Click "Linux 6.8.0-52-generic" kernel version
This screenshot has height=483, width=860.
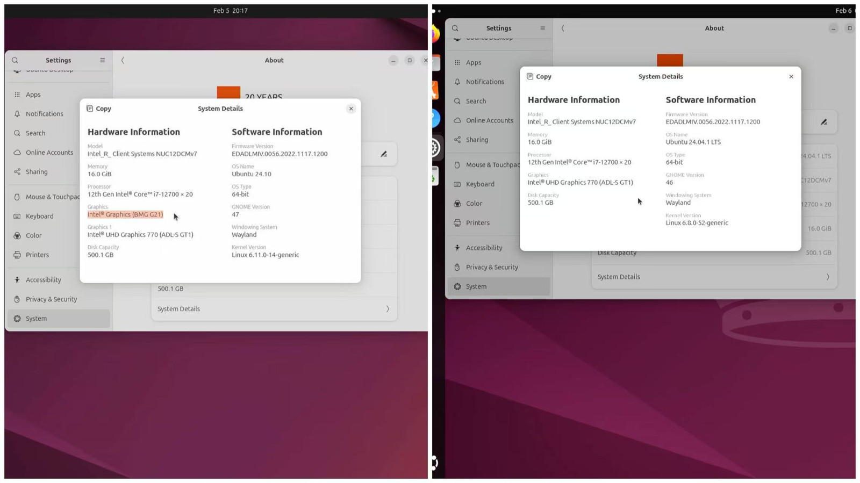697,223
